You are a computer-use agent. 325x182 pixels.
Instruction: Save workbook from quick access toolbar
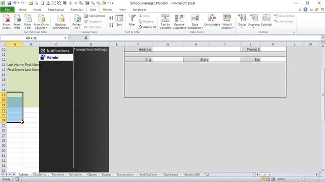pyautogui.click(x=9, y=3)
